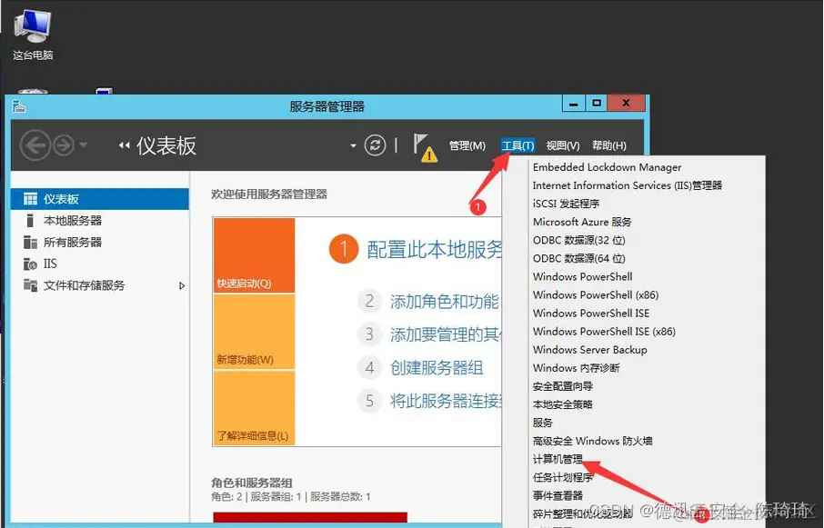Launch Windows PowerShell ISE
The width and height of the screenshot is (824, 528).
591,314
